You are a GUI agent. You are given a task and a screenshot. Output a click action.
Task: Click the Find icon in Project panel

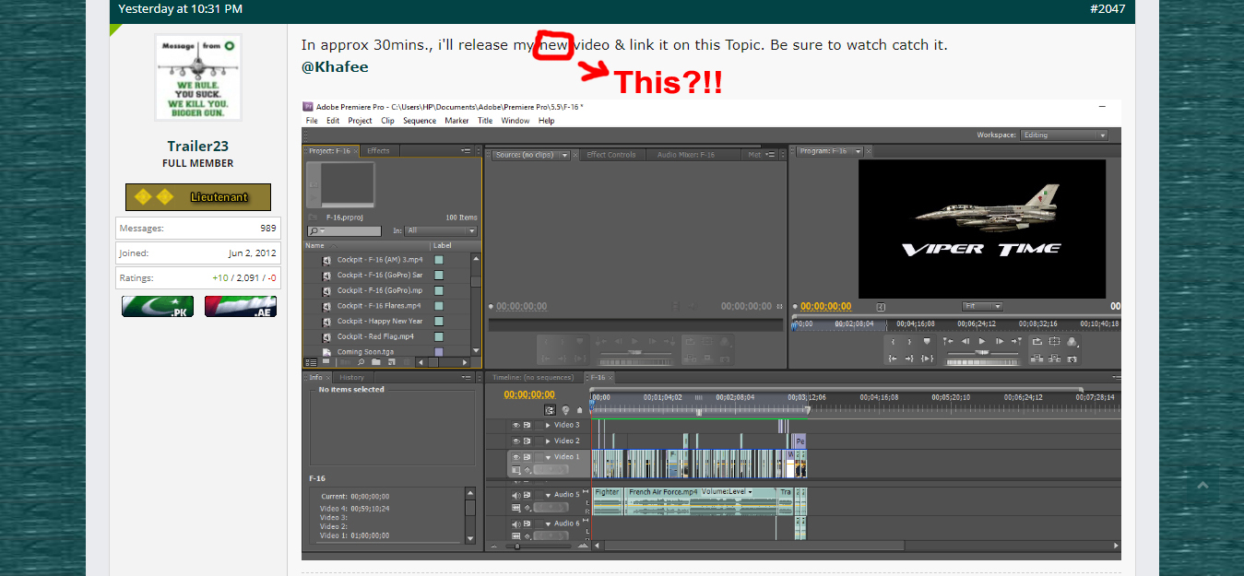point(361,362)
